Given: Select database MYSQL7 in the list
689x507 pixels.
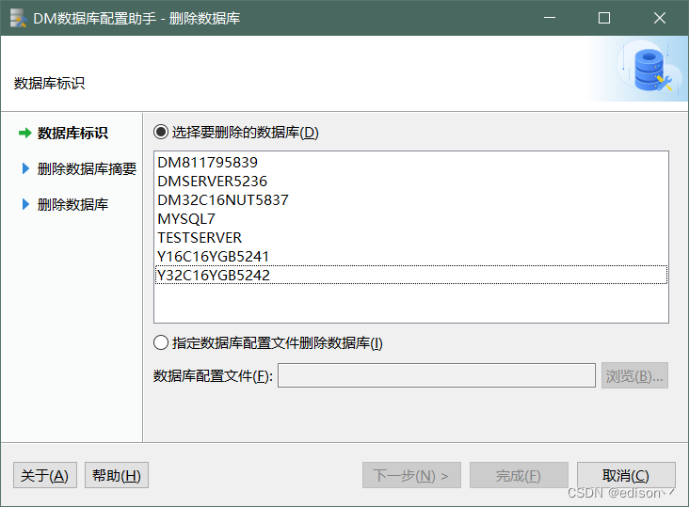Looking at the screenshot, I should point(411,219).
